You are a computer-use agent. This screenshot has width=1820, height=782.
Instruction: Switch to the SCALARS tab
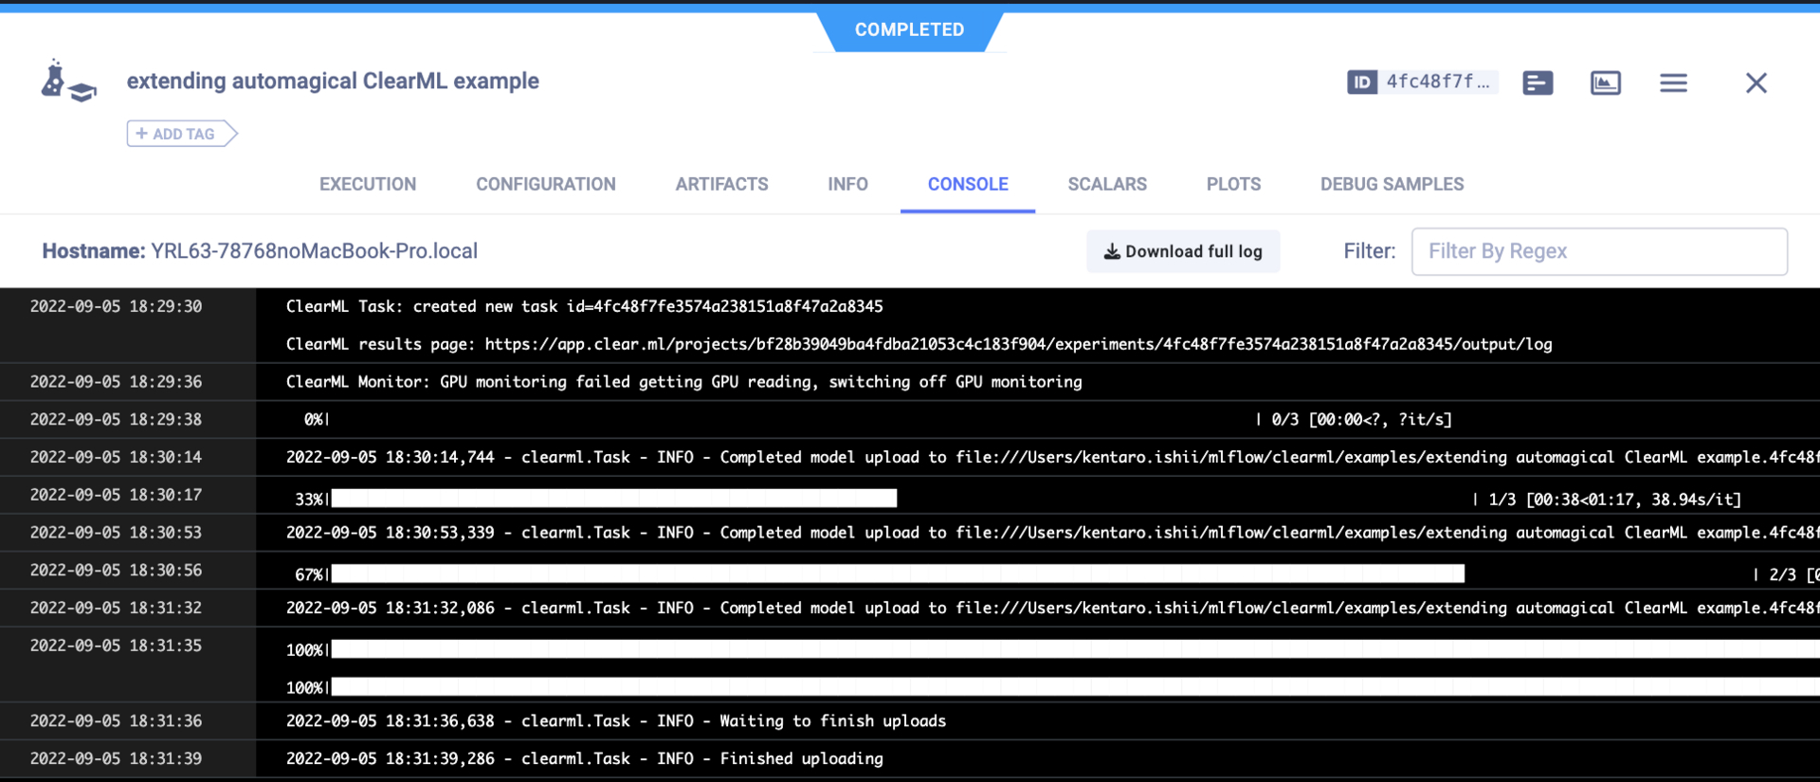tap(1107, 184)
